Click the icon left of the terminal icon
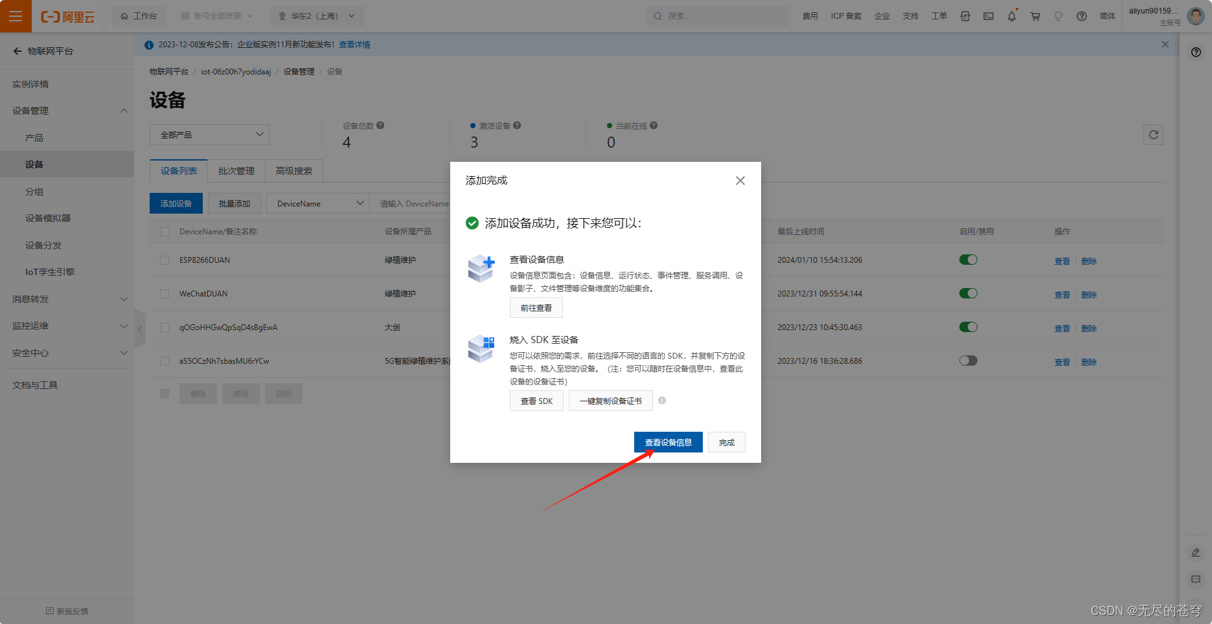Screen dimensions: 1212x624 click(x=965, y=16)
